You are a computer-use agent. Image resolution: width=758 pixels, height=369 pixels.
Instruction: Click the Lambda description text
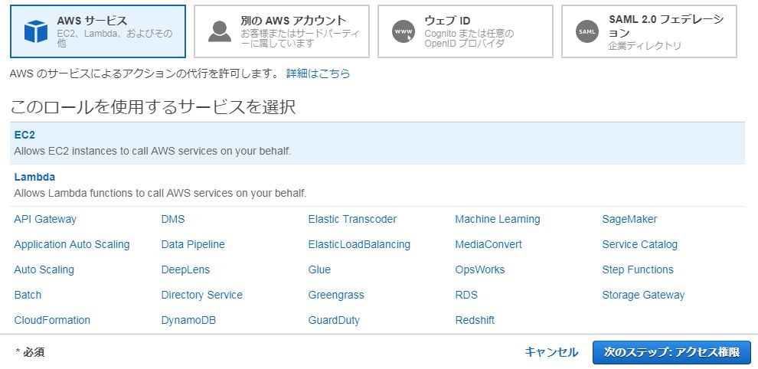coord(160,193)
